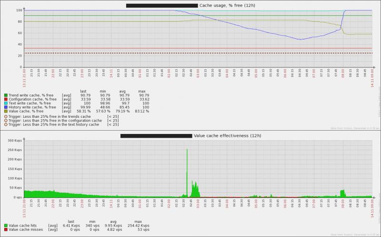This screenshot has height=237, width=381.
Task: Click trigger text "Less than 25% free in the text history cache"
Action: (x=61, y=124)
